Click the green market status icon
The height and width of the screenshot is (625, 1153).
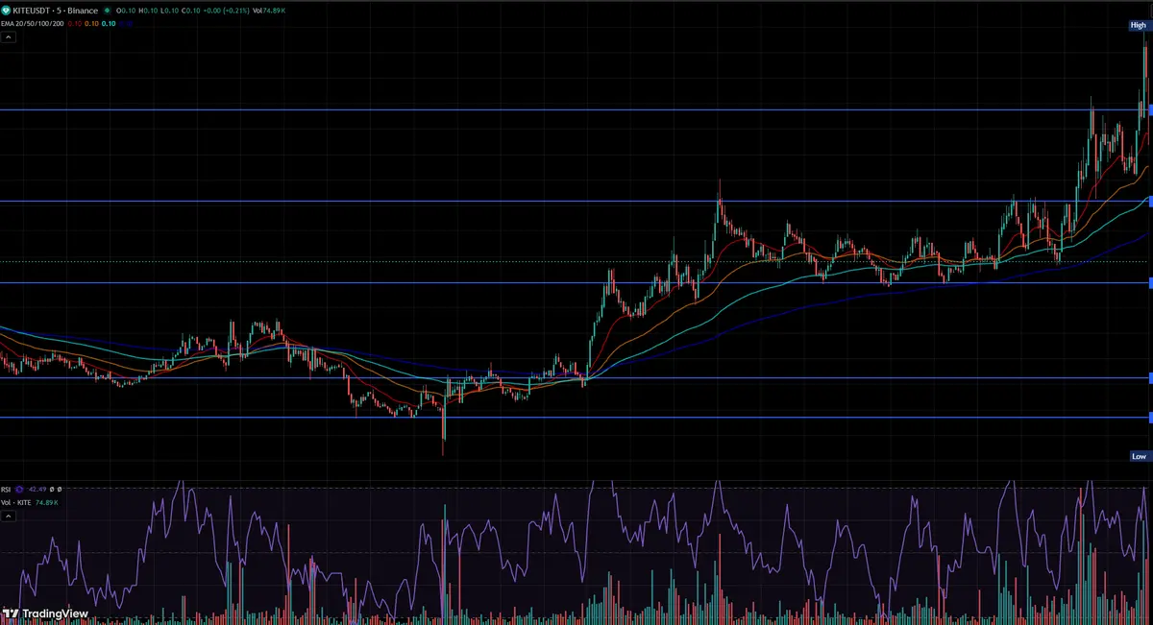[x=107, y=11]
